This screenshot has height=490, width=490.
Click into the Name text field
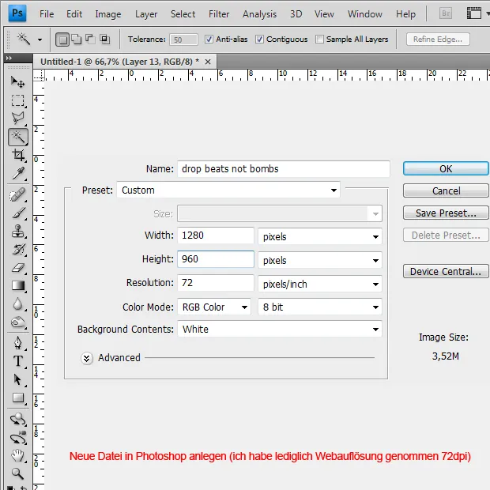[283, 169]
